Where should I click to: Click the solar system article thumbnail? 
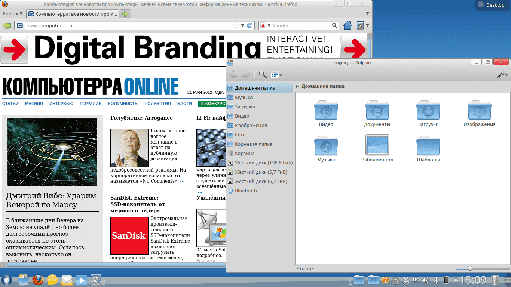coord(52,152)
